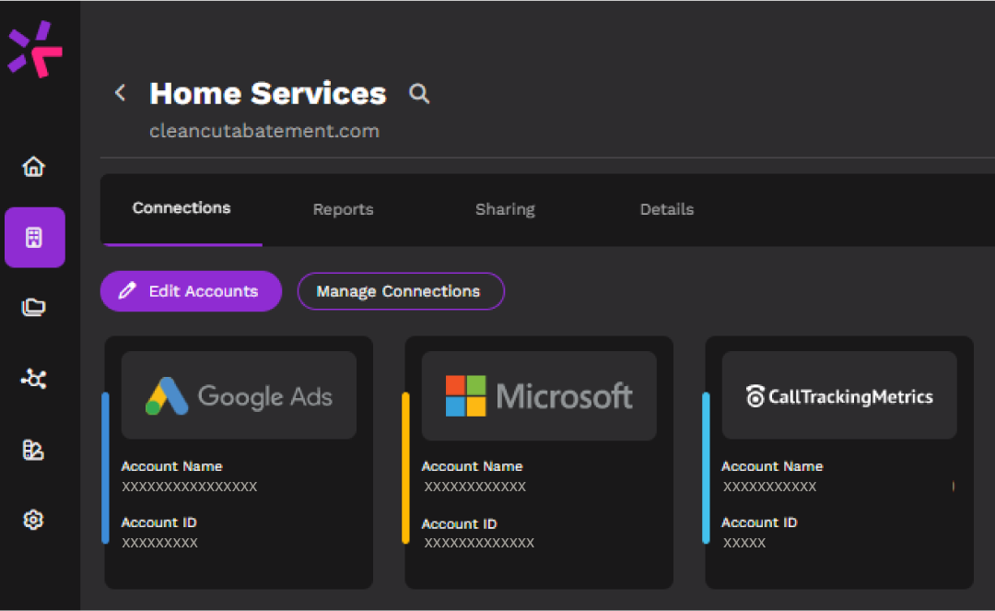Click the Home Services title

pyautogui.click(x=268, y=94)
